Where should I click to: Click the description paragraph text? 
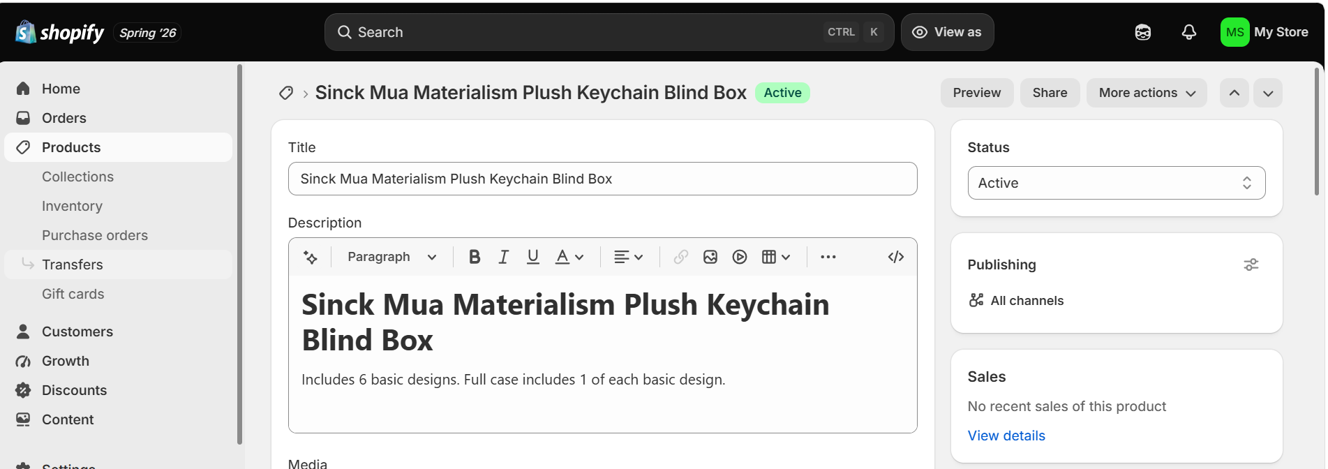513,380
